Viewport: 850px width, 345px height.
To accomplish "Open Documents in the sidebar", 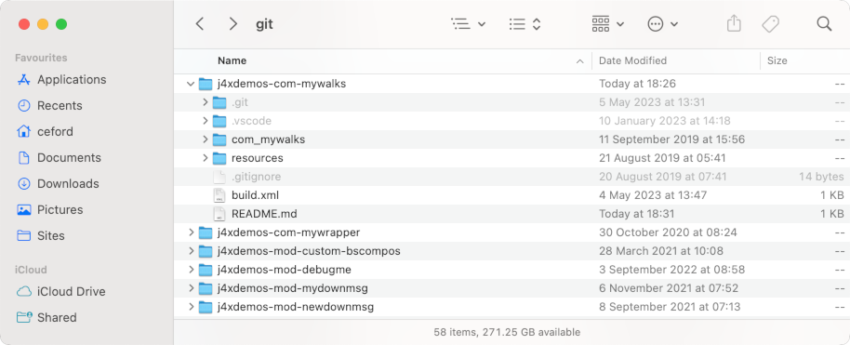I will click(69, 158).
